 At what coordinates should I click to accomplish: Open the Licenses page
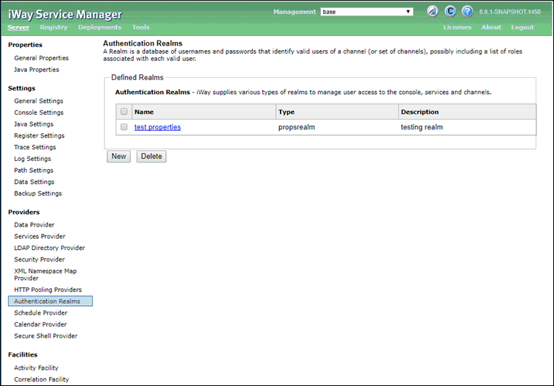pyautogui.click(x=457, y=27)
